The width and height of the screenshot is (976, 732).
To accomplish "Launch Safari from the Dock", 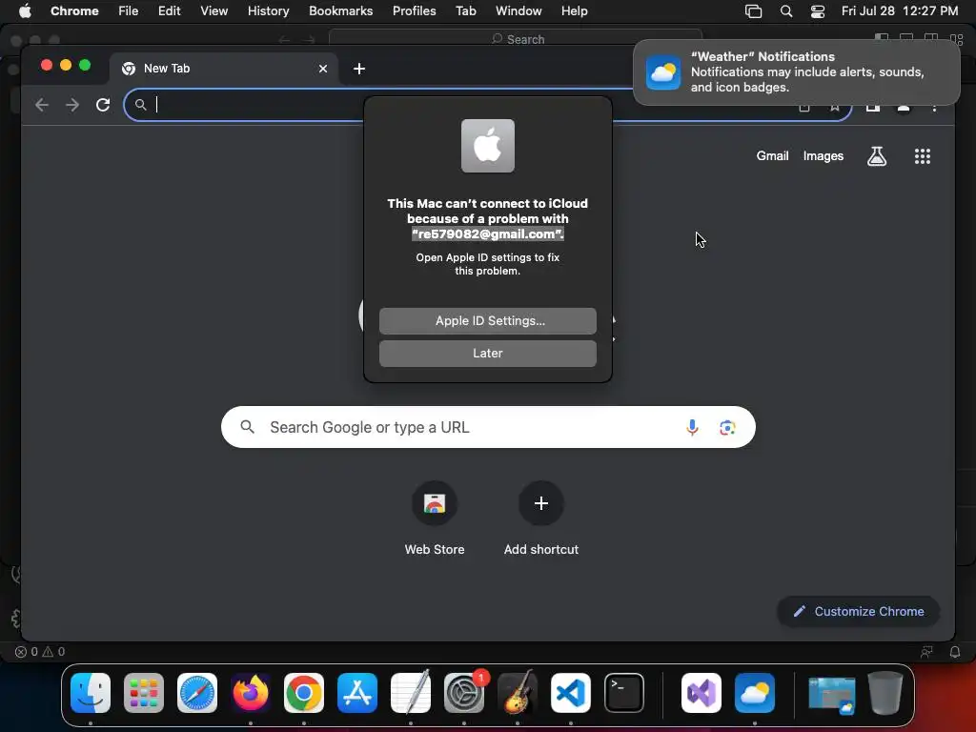I will point(197,693).
